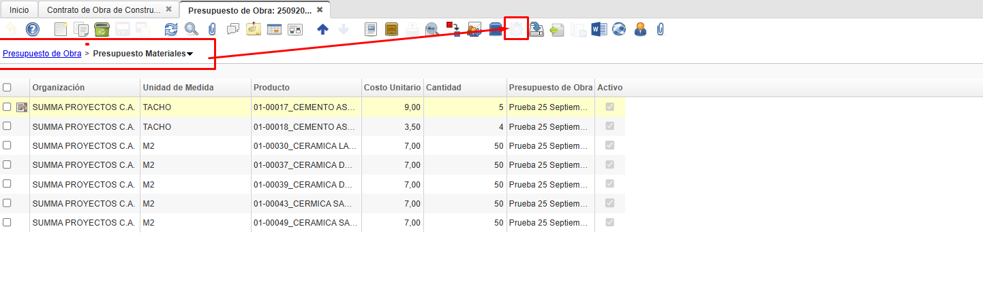The width and height of the screenshot is (983, 299).
Task: Select checkbox for 01-00049_CERAMICA row
Action: pos(7,222)
